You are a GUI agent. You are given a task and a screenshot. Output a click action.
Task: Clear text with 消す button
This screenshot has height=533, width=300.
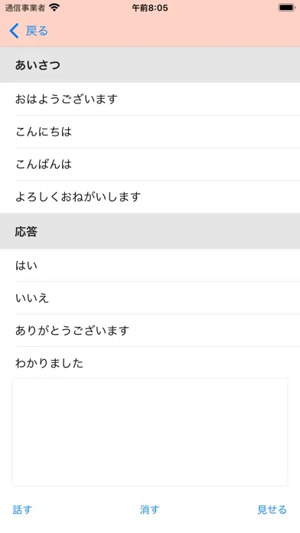[x=150, y=509]
